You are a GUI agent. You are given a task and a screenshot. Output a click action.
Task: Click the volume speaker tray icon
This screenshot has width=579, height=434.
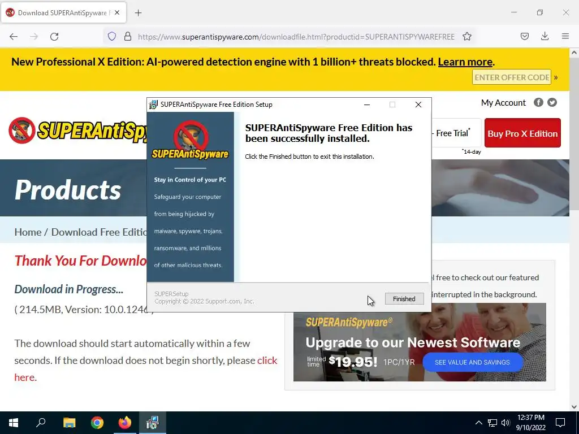(x=505, y=423)
